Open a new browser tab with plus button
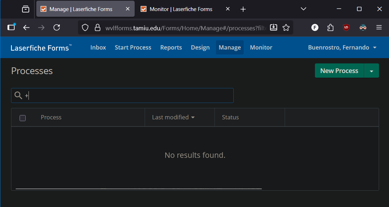Screen dimensions: 389x207 coord(243,9)
